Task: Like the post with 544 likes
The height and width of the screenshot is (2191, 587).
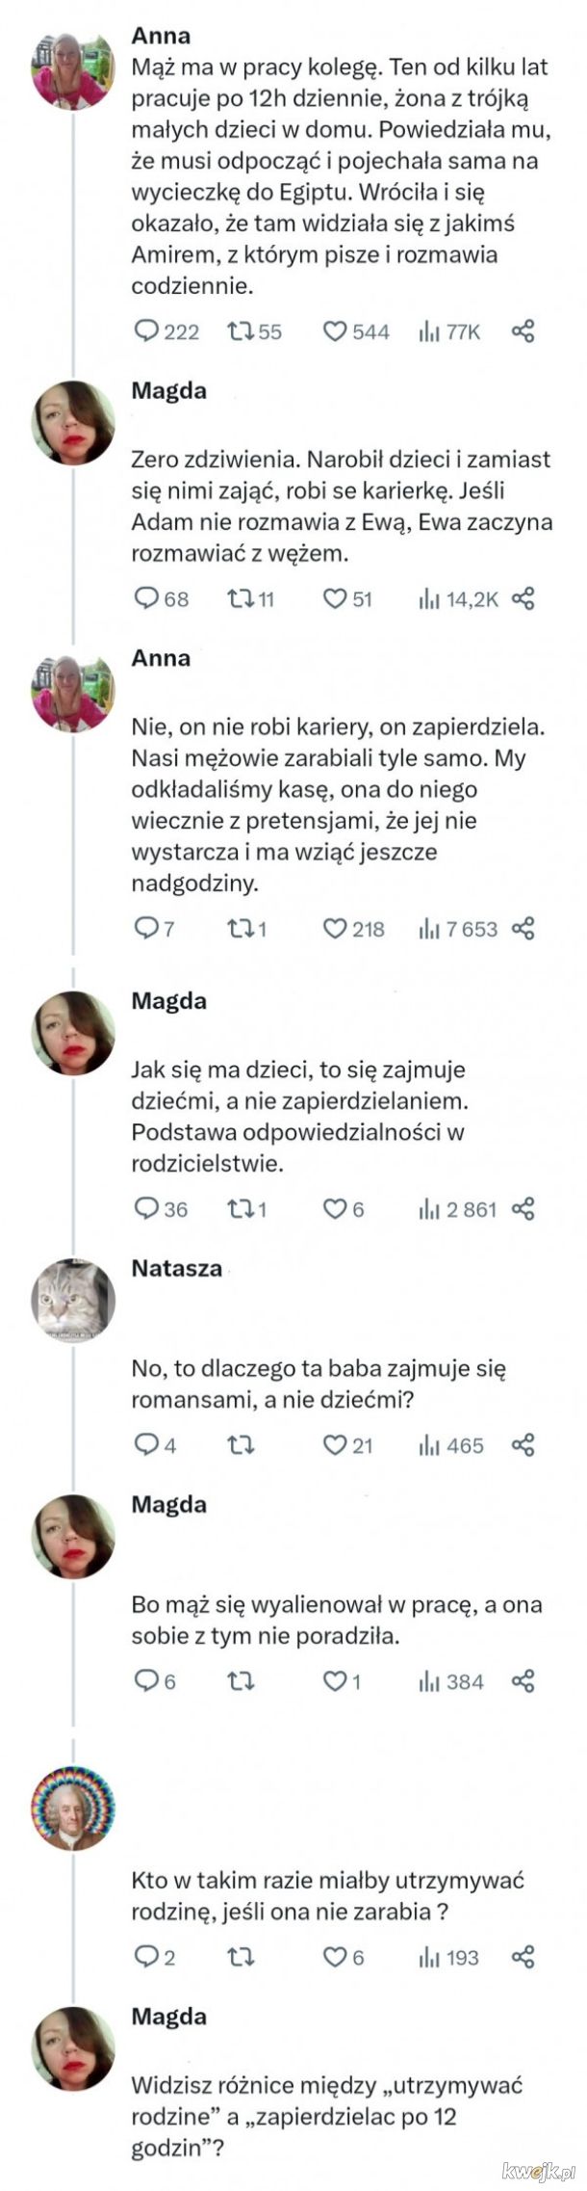Action: (x=334, y=331)
